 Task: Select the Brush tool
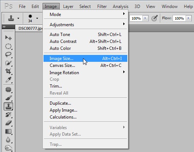point(8,98)
